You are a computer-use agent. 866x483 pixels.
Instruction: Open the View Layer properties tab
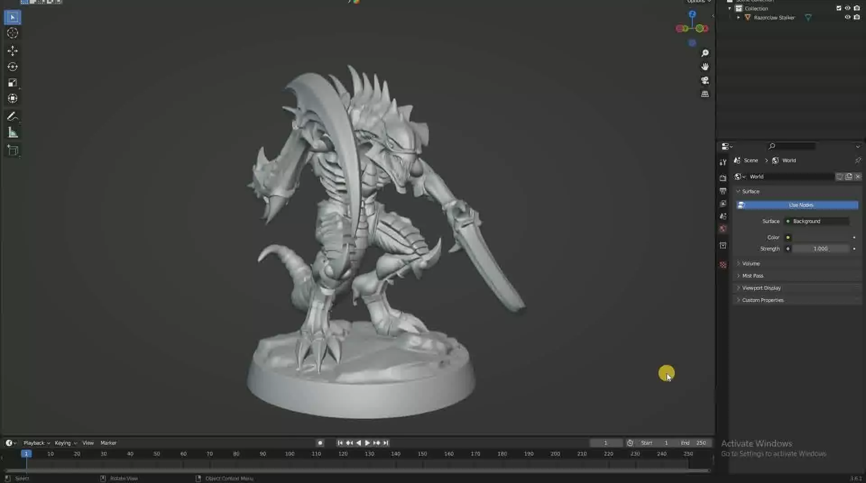click(723, 204)
